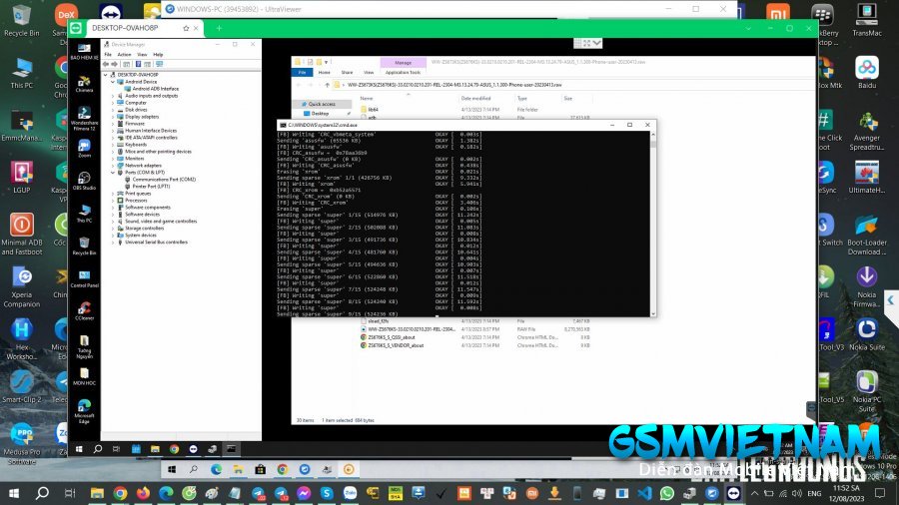This screenshot has height=505, width=899.
Task: Open Device Manager Action menu
Action: (124, 55)
